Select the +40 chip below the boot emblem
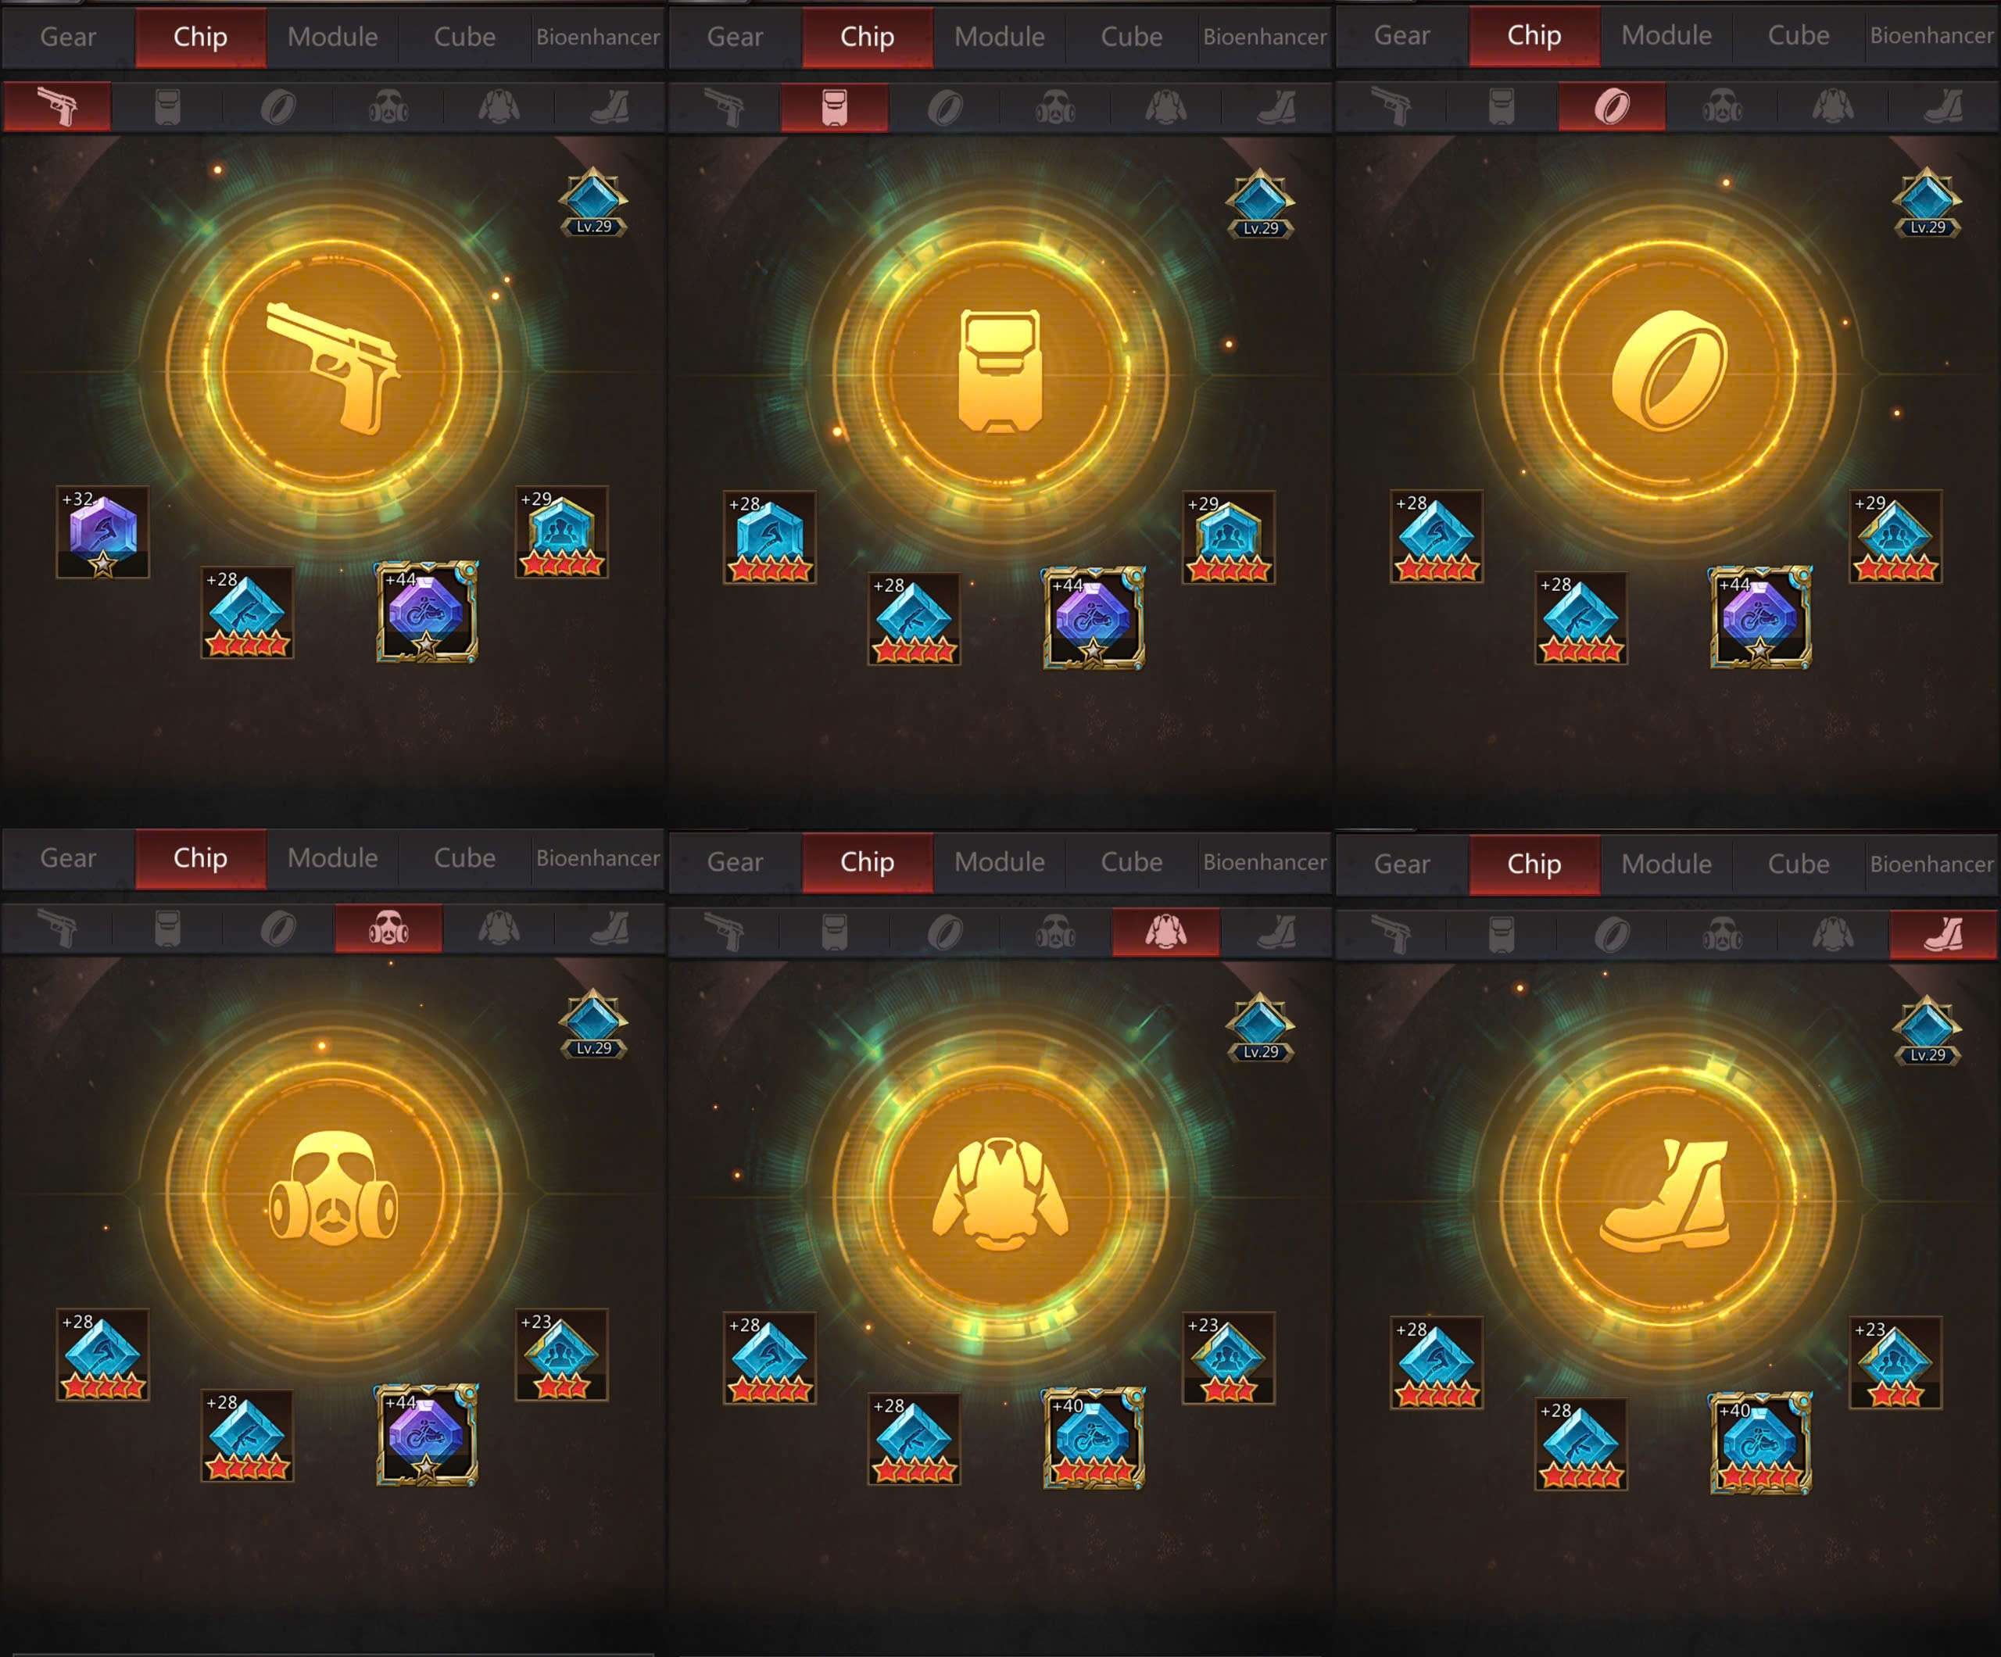The height and width of the screenshot is (1657, 2001). click(1761, 1443)
